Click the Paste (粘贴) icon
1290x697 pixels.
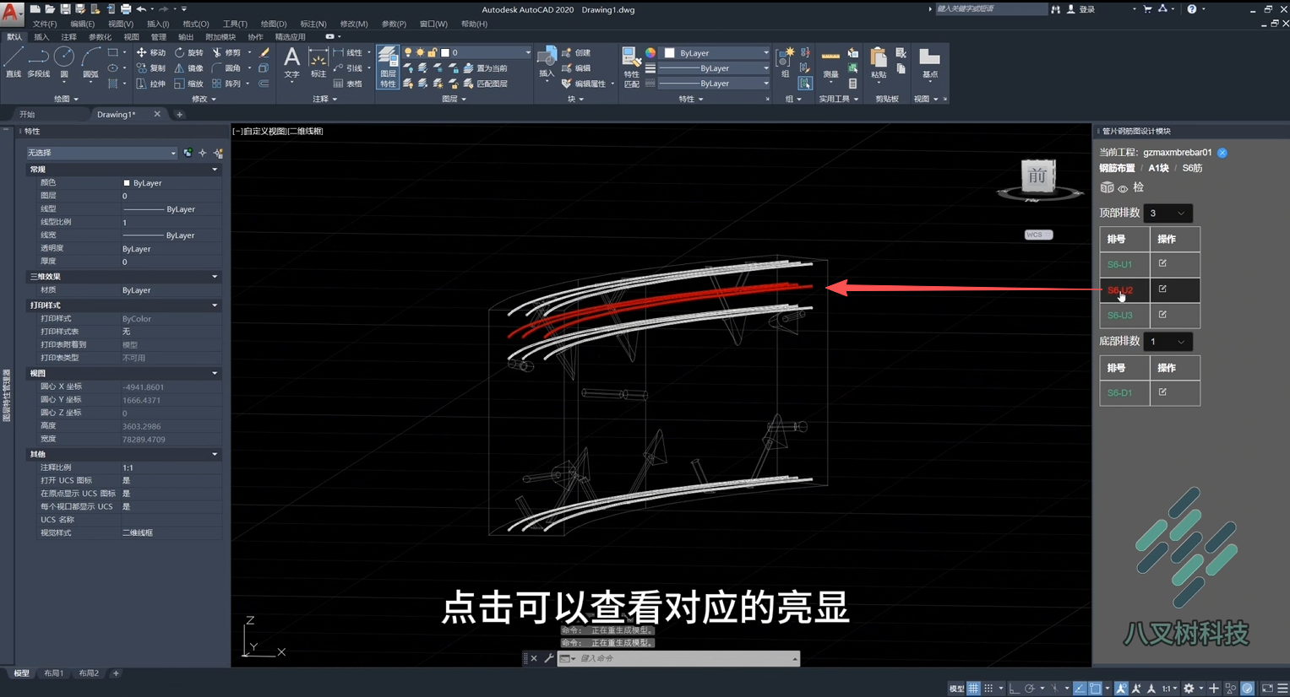tap(879, 63)
